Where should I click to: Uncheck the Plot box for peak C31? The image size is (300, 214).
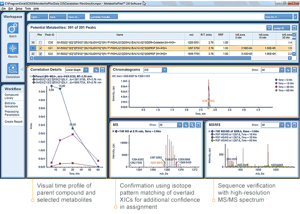[40, 48]
